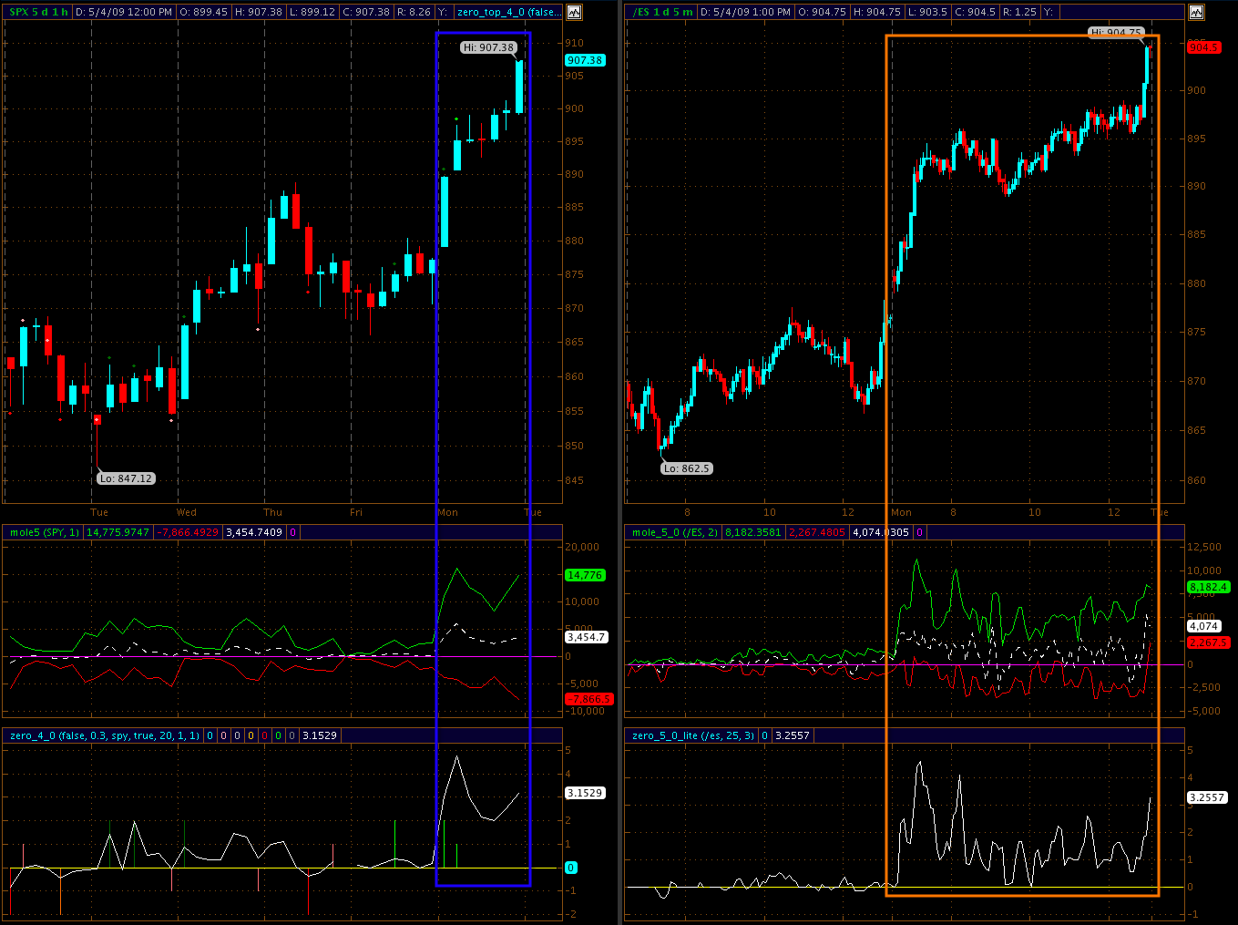This screenshot has width=1238, height=925.
Task: Open the /ES 1 d 5 m symbol label
Action: (662, 12)
